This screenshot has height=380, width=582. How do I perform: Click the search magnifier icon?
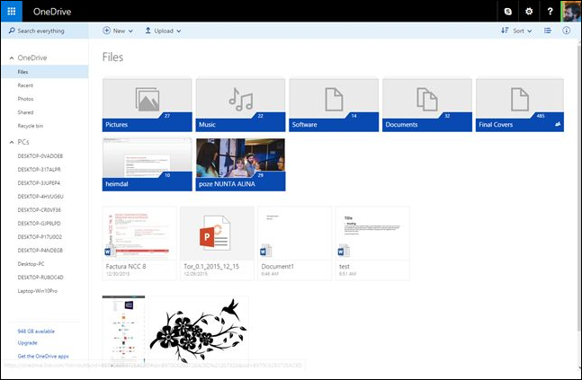click(x=12, y=31)
